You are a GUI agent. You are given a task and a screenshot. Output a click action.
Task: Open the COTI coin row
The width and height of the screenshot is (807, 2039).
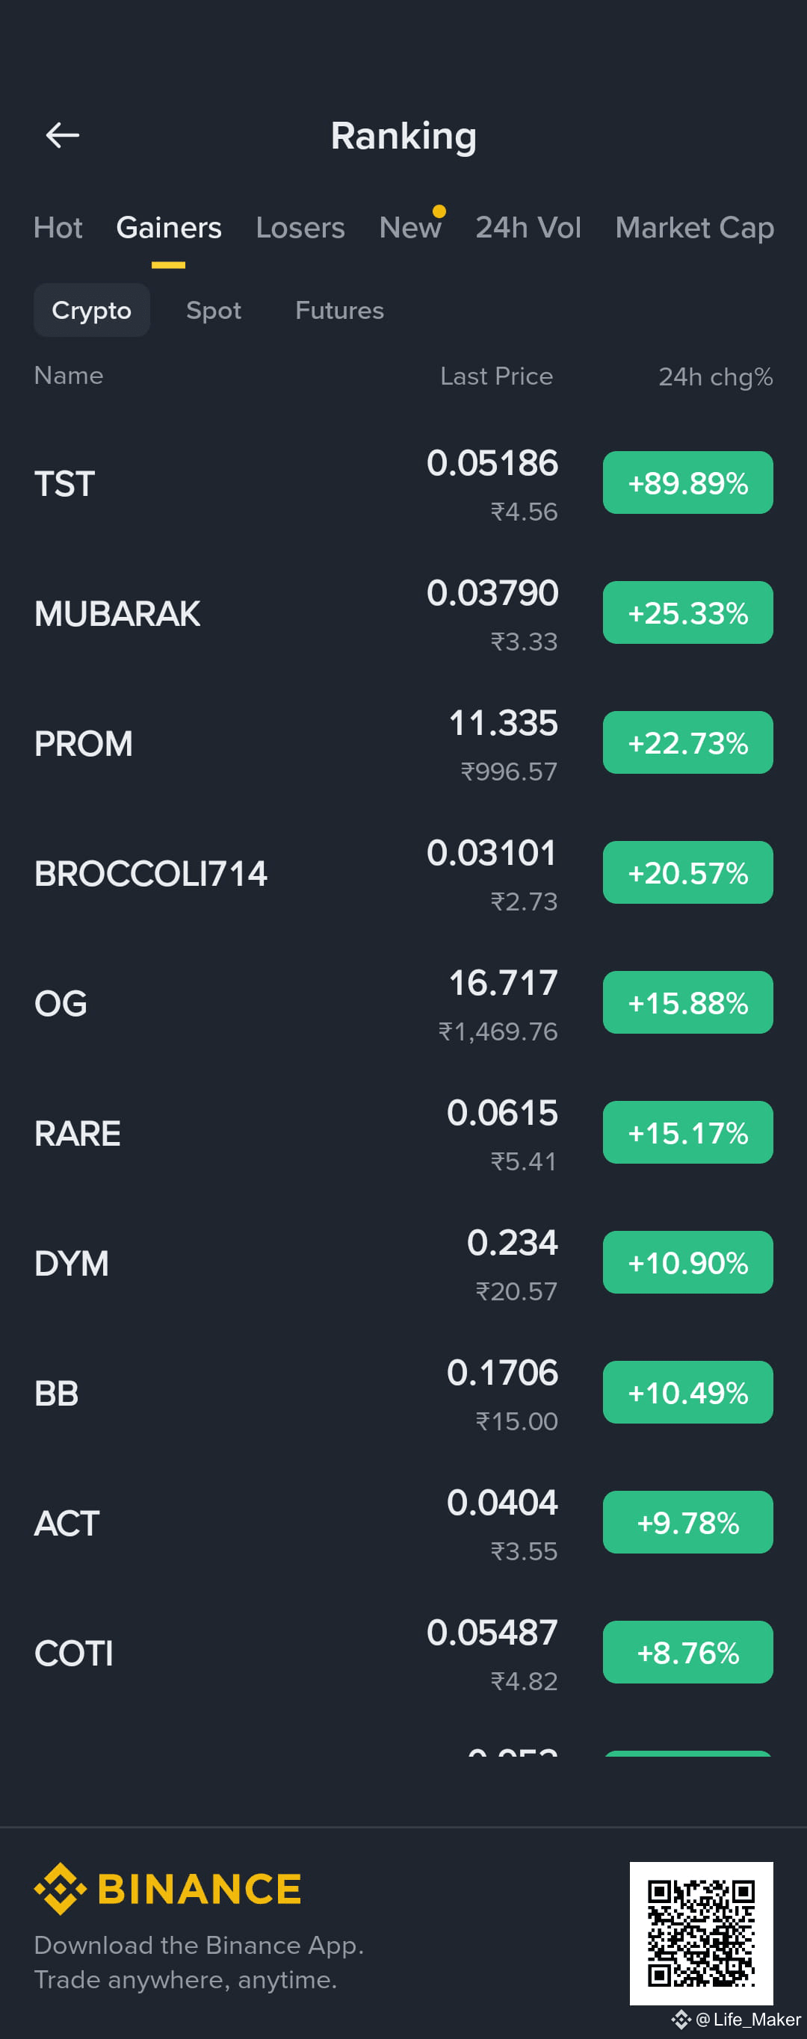[x=404, y=1653]
